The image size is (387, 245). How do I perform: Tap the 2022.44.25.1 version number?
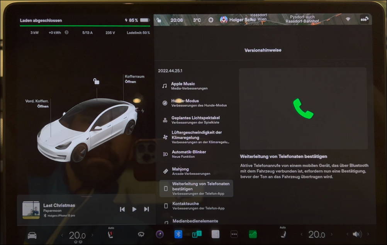pyautogui.click(x=170, y=71)
